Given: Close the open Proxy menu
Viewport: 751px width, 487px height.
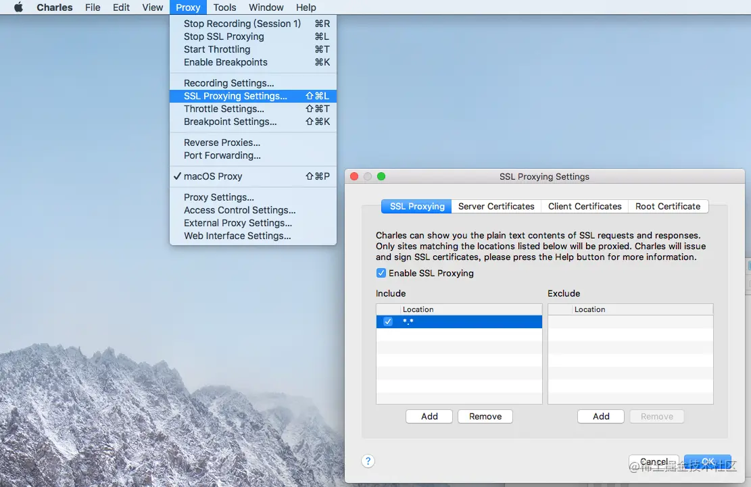Looking at the screenshot, I should click(x=188, y=7).
